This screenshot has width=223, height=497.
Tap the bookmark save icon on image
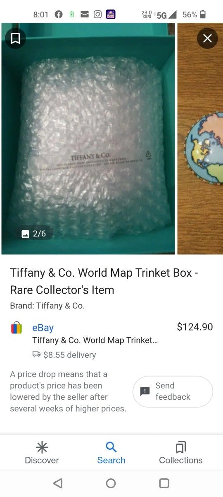(15, 38)
